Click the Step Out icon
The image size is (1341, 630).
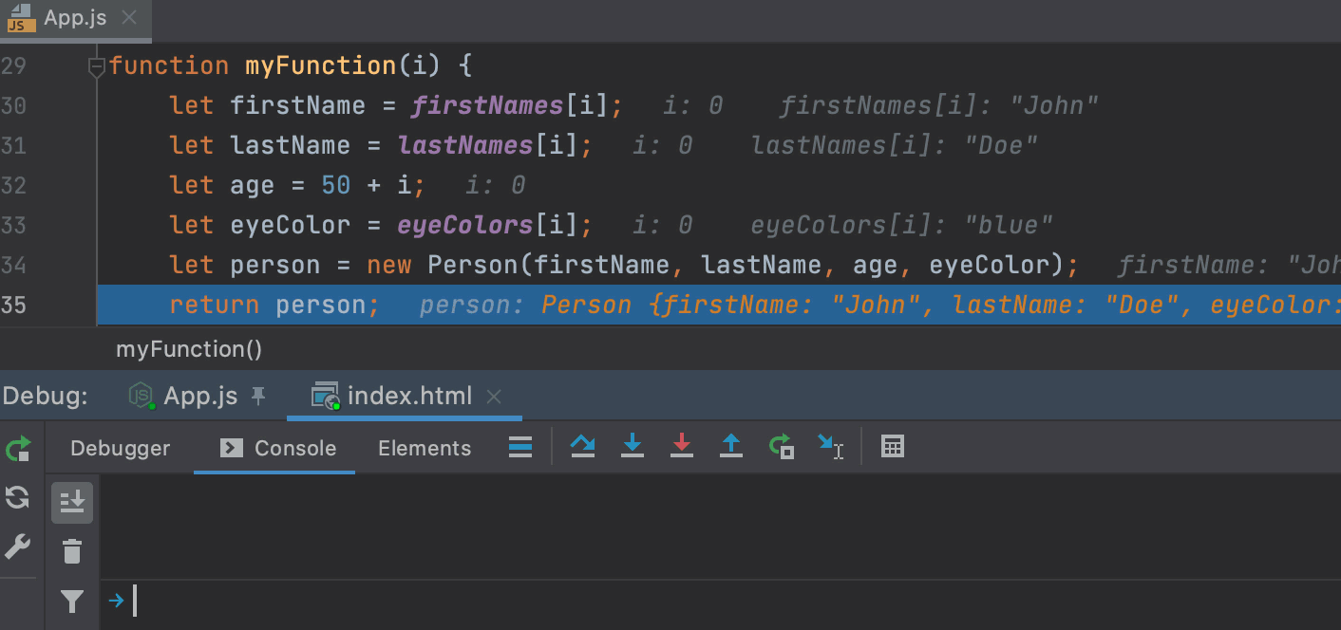731,446
